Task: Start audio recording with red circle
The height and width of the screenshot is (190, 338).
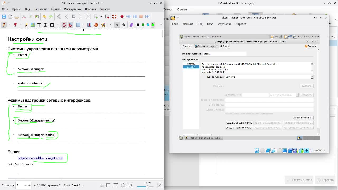Action: click(122, 17)
